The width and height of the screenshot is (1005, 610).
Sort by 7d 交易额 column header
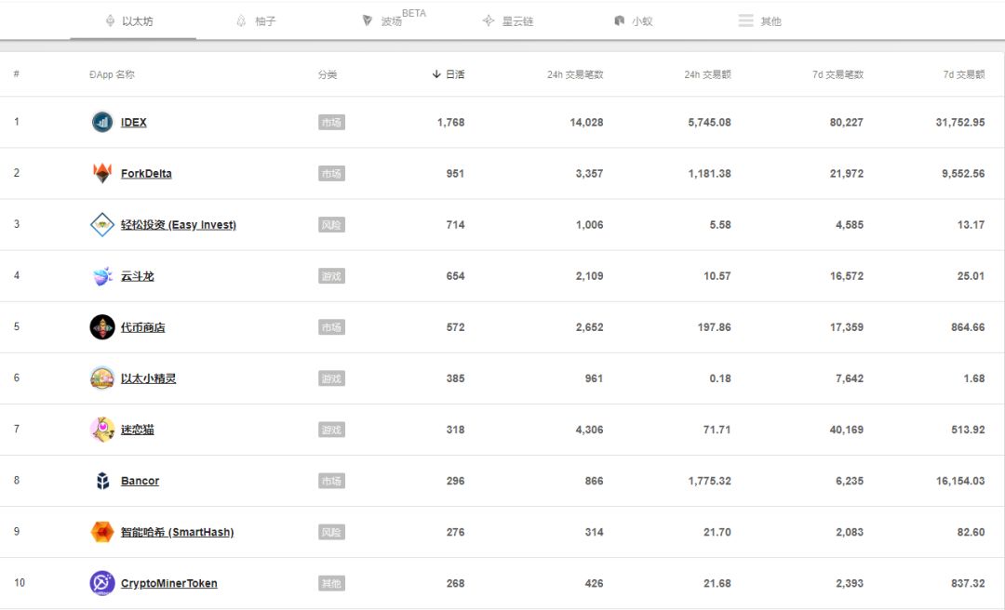coord(964,74)
